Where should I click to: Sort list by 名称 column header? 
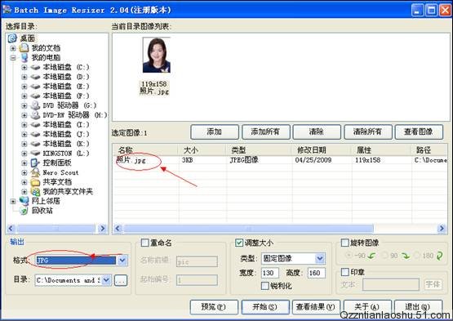coord(145,149)
